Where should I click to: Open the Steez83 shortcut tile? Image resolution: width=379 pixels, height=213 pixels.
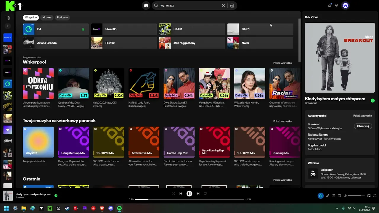[x=124, y=29]
